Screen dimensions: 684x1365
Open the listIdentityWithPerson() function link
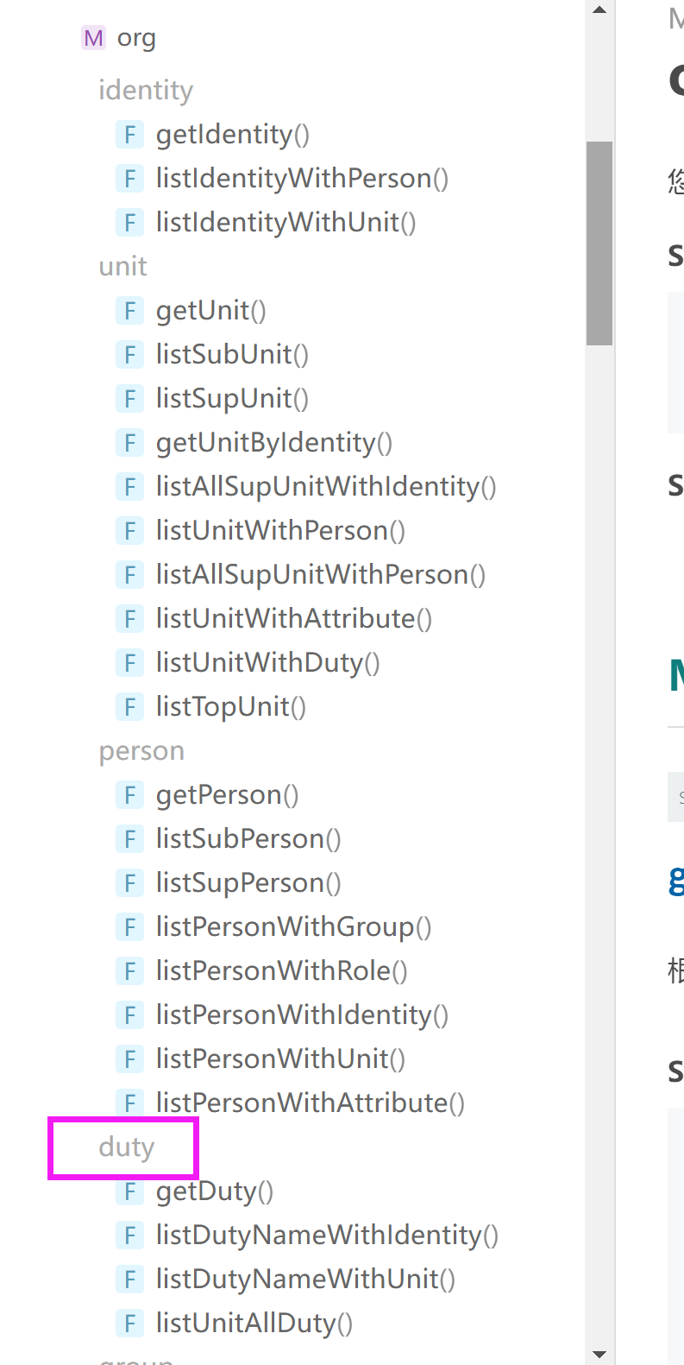[x=302, y=179]
